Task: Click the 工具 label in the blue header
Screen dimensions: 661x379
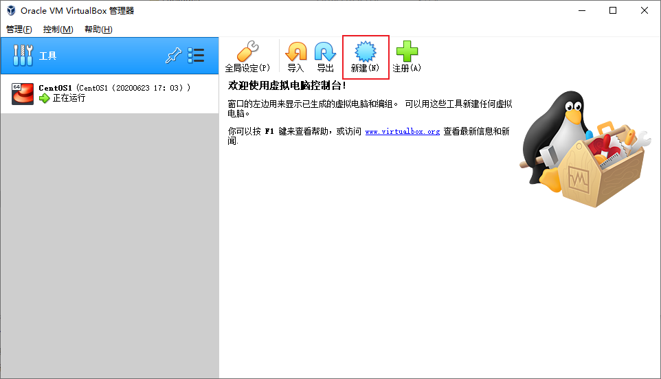Action: point(48,56)
